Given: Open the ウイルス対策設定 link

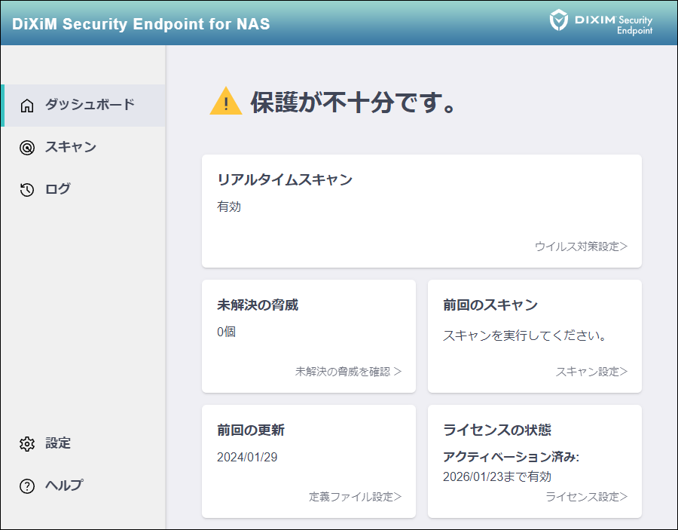Looking at the screenshot, I should (x=581, y=247).
